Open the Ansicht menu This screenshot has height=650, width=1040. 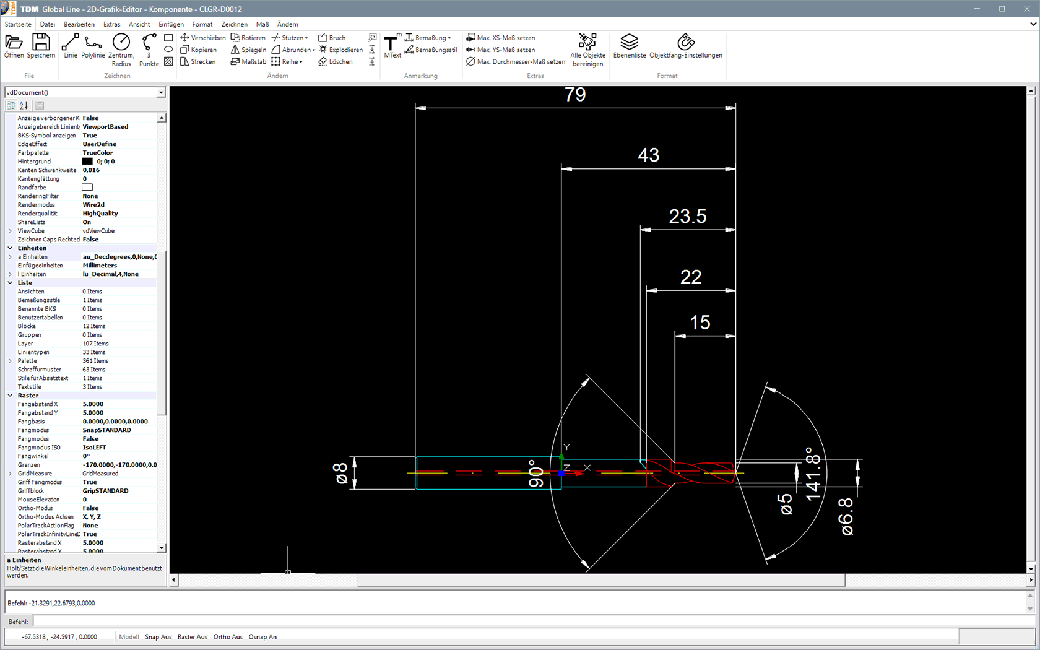pos(139,24)
